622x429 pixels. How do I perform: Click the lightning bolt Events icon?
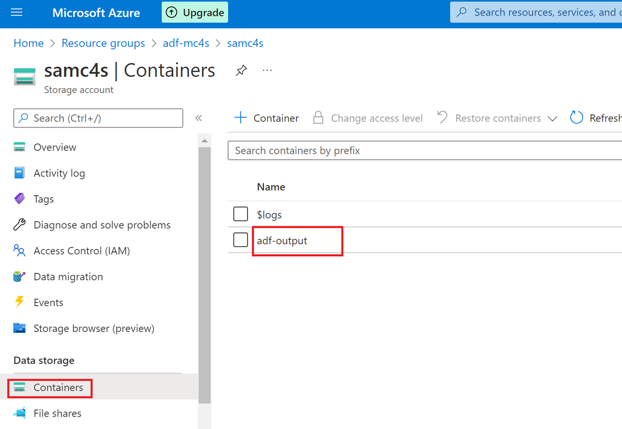[x=19, y=302]
